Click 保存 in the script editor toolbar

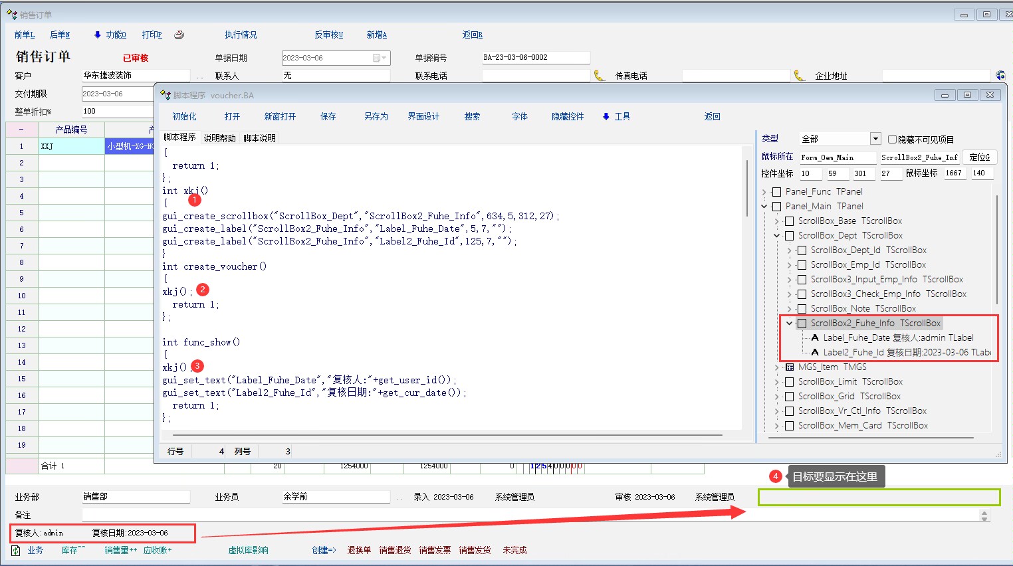tap(328, 116)
